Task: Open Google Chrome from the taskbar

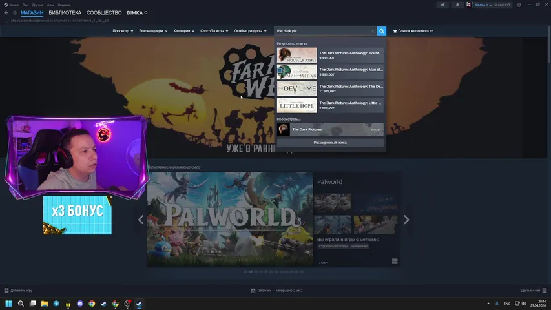Action: [92, 304]
